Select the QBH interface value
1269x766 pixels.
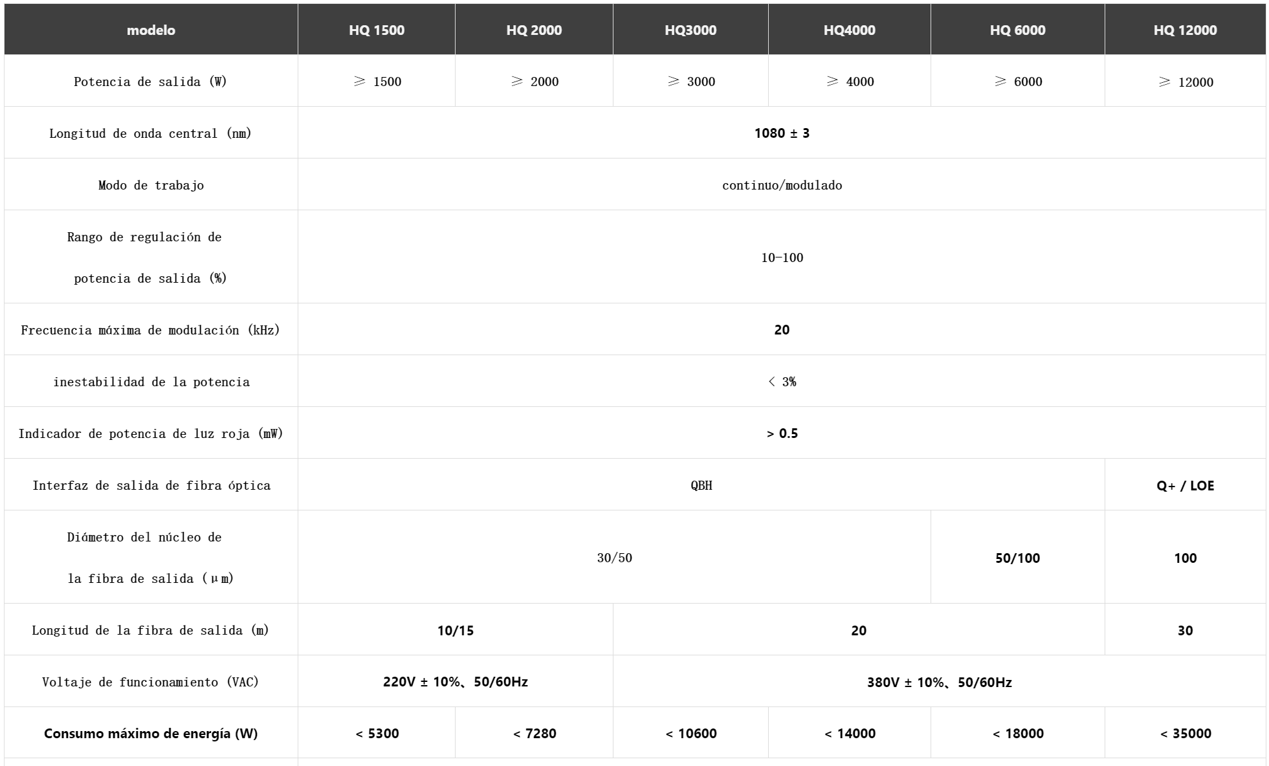[x=701, y=485]
